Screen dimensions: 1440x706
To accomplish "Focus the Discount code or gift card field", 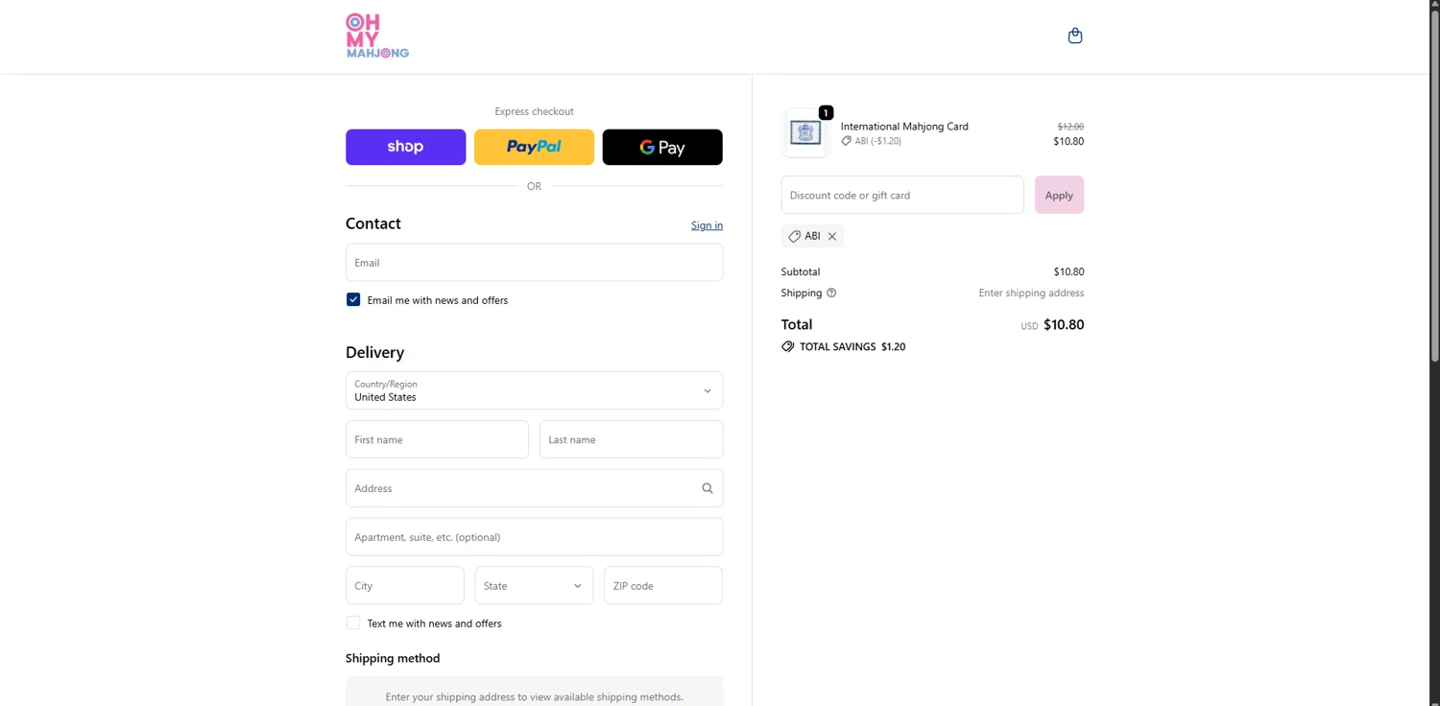I will [902, 195].
